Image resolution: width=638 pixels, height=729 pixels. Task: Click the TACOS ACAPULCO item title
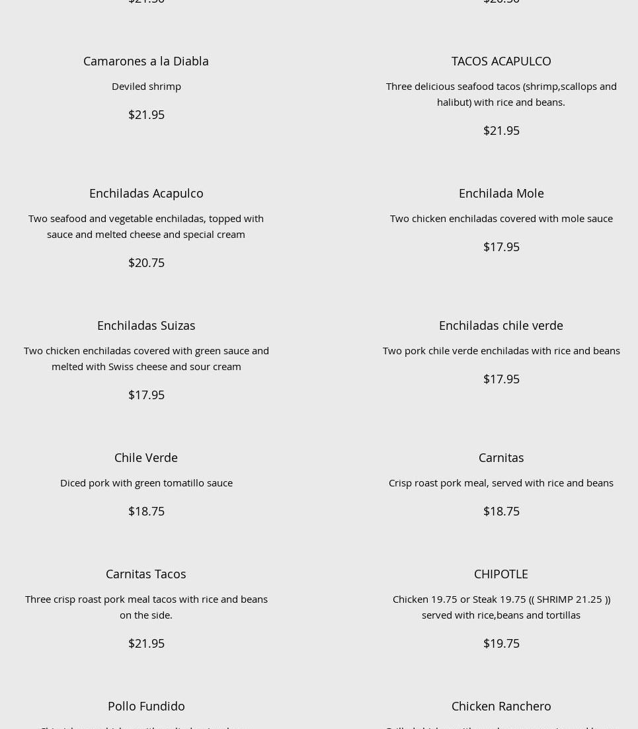click(500, 61)
